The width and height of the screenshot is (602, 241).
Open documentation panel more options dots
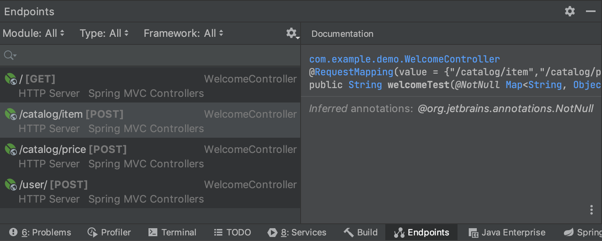pyautogui.click(x=591, y=210)
